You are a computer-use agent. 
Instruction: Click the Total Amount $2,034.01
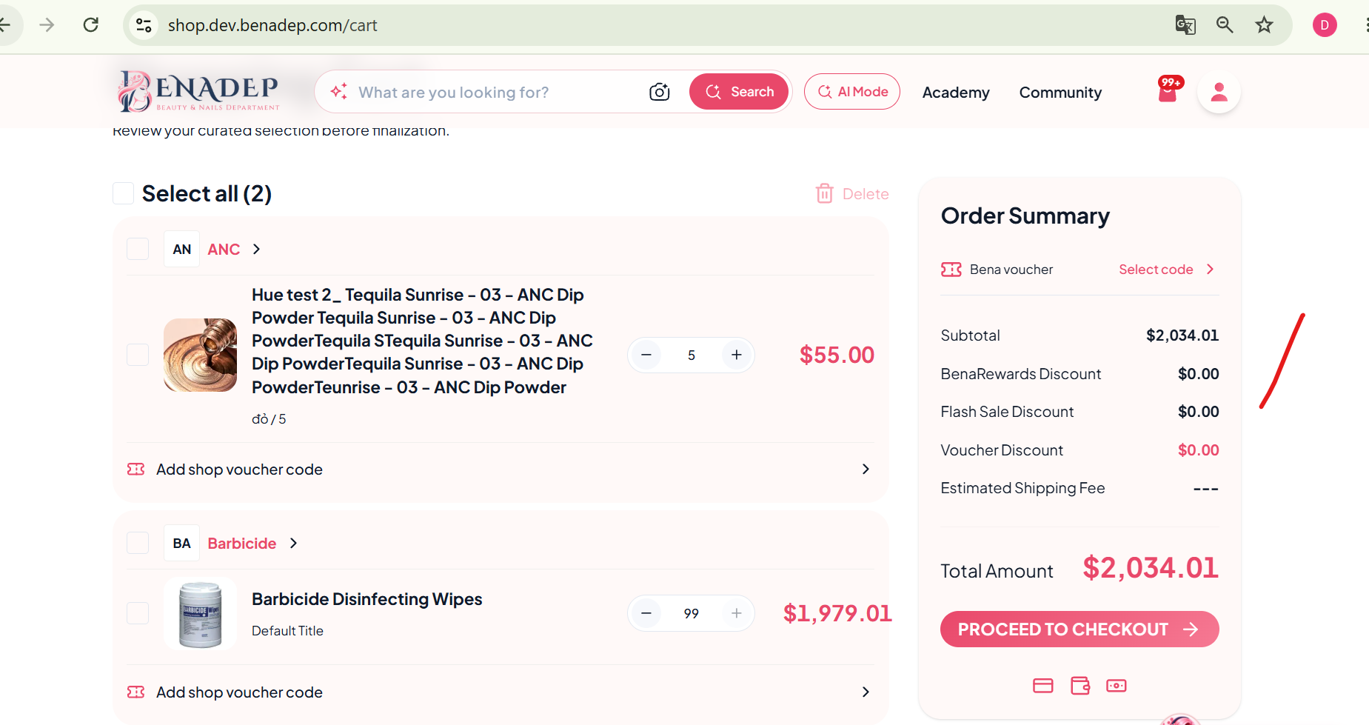click(x=1151, y=568)
